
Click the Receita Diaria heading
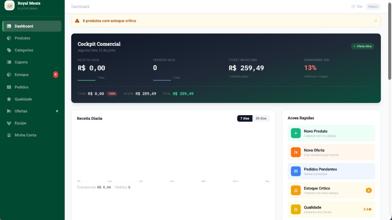[90, 119]
